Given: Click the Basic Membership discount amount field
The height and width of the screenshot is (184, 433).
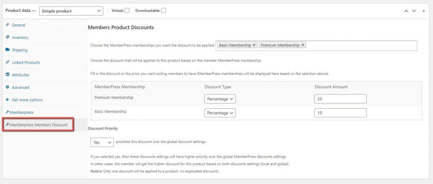Looking at the screenshot, I should (x=340, y=113).
